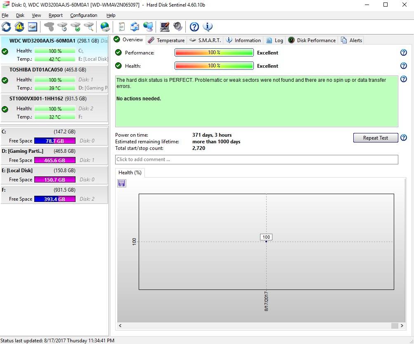
Task: Click the Repeat Test button
Action: pos(376,138)
